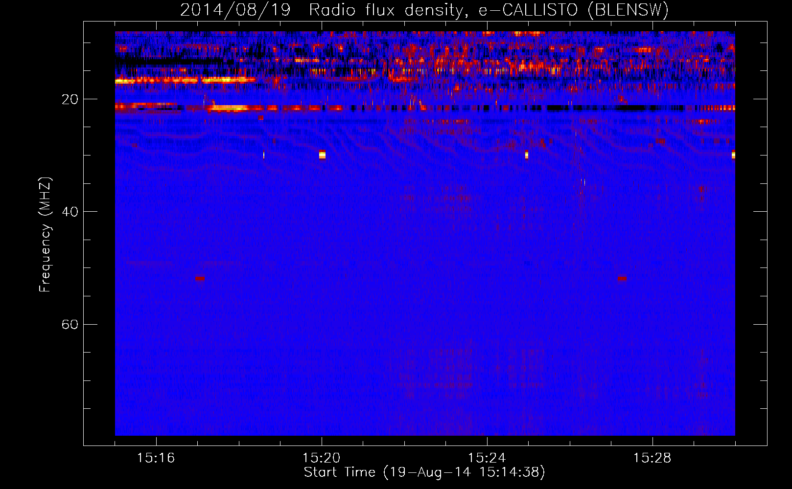792x489 pixels.
Task: Click the plot title "2014/08/19 Radio flux density, e-CALLISTO (BLENSW)"
Action: (x=424, y=10)
